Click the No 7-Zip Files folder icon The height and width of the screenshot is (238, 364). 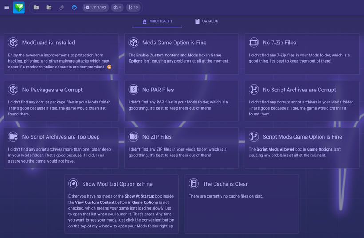tap(254, 43)
